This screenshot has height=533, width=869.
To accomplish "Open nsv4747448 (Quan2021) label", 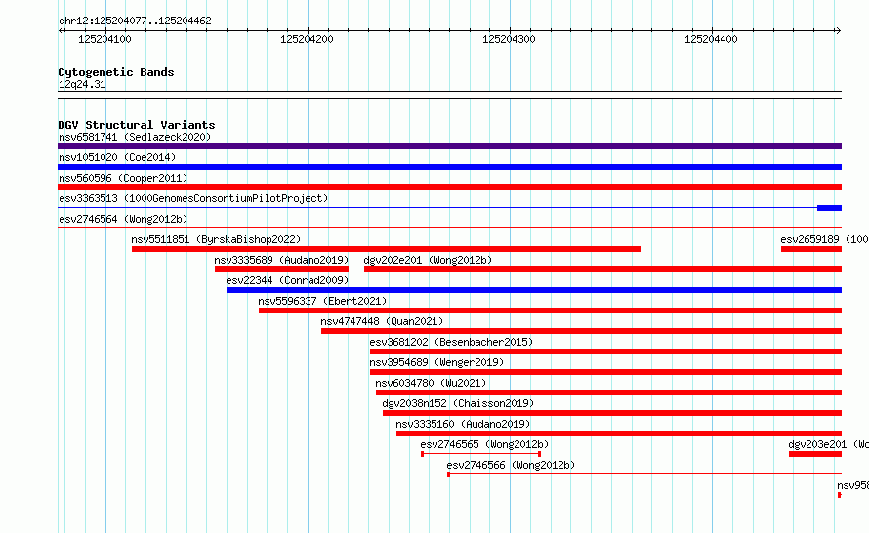I will [x=382, y=321].
